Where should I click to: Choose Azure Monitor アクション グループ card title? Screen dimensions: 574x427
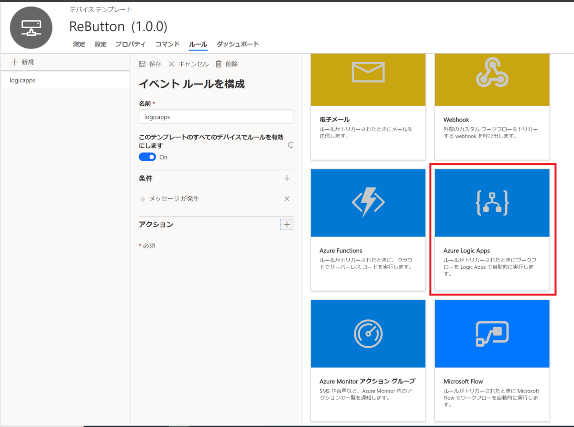point(367,381)
